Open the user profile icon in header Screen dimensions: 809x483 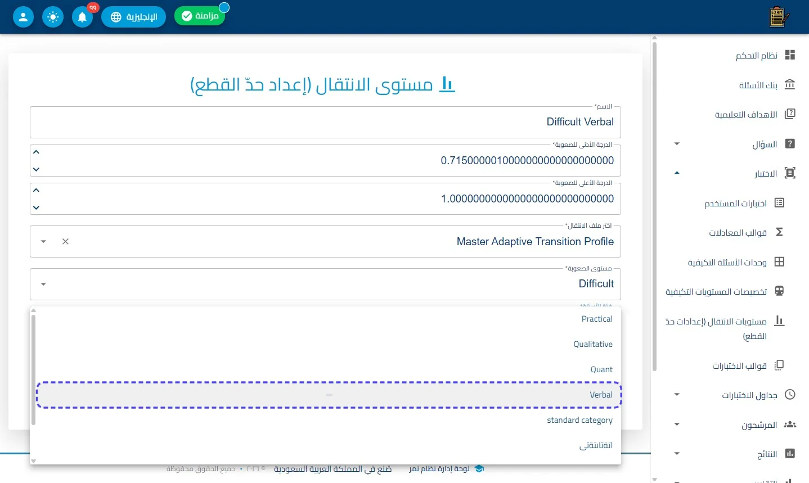click(23, 17)
